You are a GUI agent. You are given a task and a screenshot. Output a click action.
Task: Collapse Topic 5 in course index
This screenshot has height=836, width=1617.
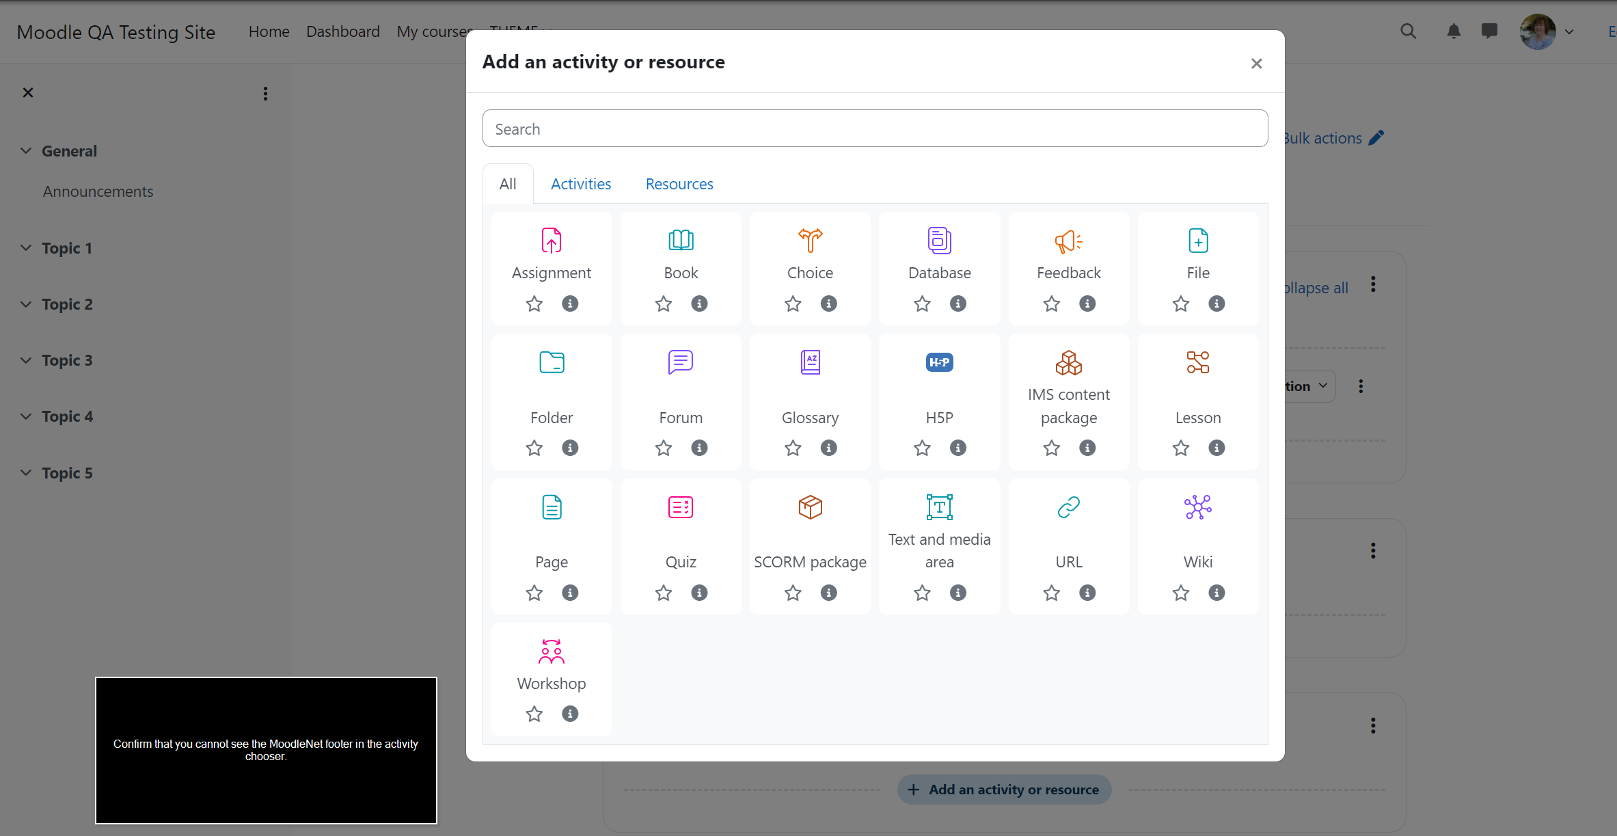tap(26, 472)
